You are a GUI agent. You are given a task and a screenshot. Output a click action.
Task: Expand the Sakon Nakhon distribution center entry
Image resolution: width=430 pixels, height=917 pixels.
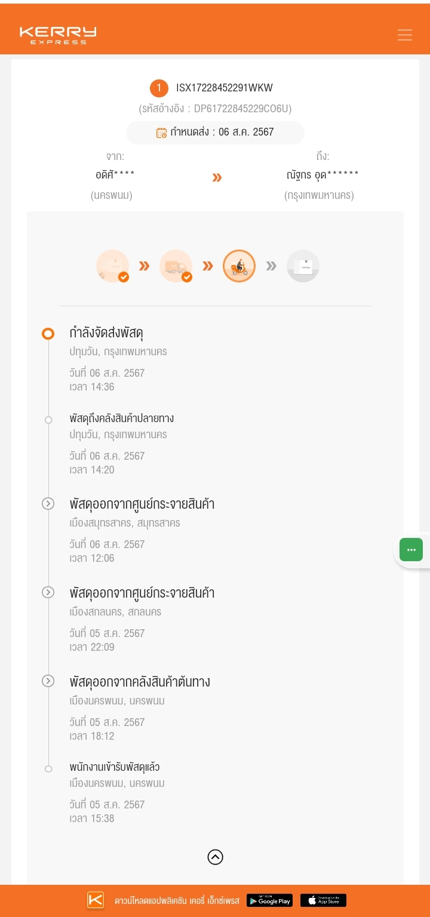pyautogui.click(x=48, y=592)
